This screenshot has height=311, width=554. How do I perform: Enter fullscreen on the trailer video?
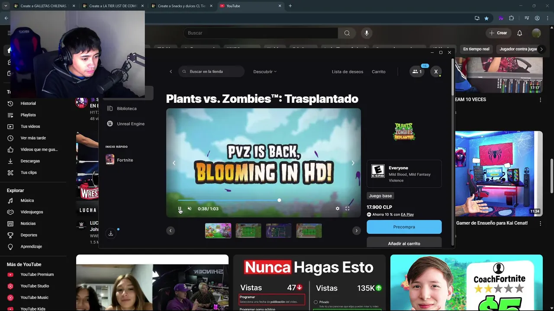click(347, 209)
